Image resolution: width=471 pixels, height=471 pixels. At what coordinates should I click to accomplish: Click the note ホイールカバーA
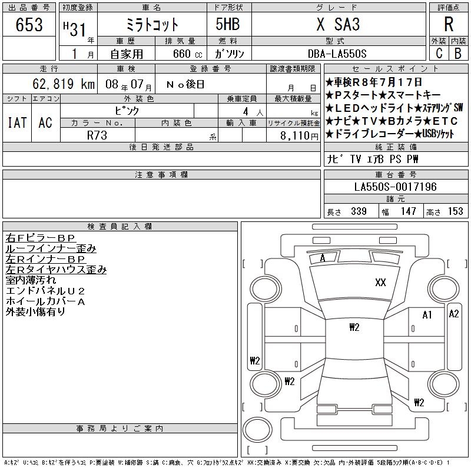click(45, 301)
